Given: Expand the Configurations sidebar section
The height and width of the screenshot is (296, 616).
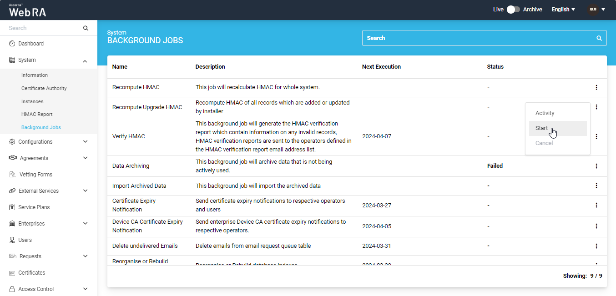Looking at the screenshot, I should tap(85, 142).
